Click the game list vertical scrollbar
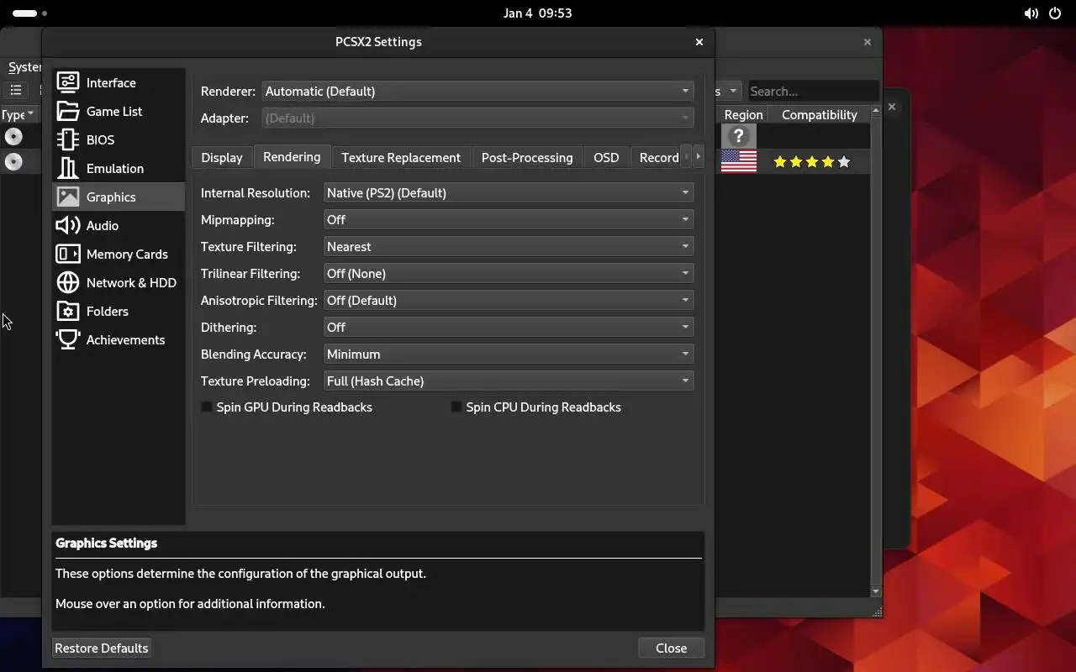1076x672 pixels. coord(876,350)
